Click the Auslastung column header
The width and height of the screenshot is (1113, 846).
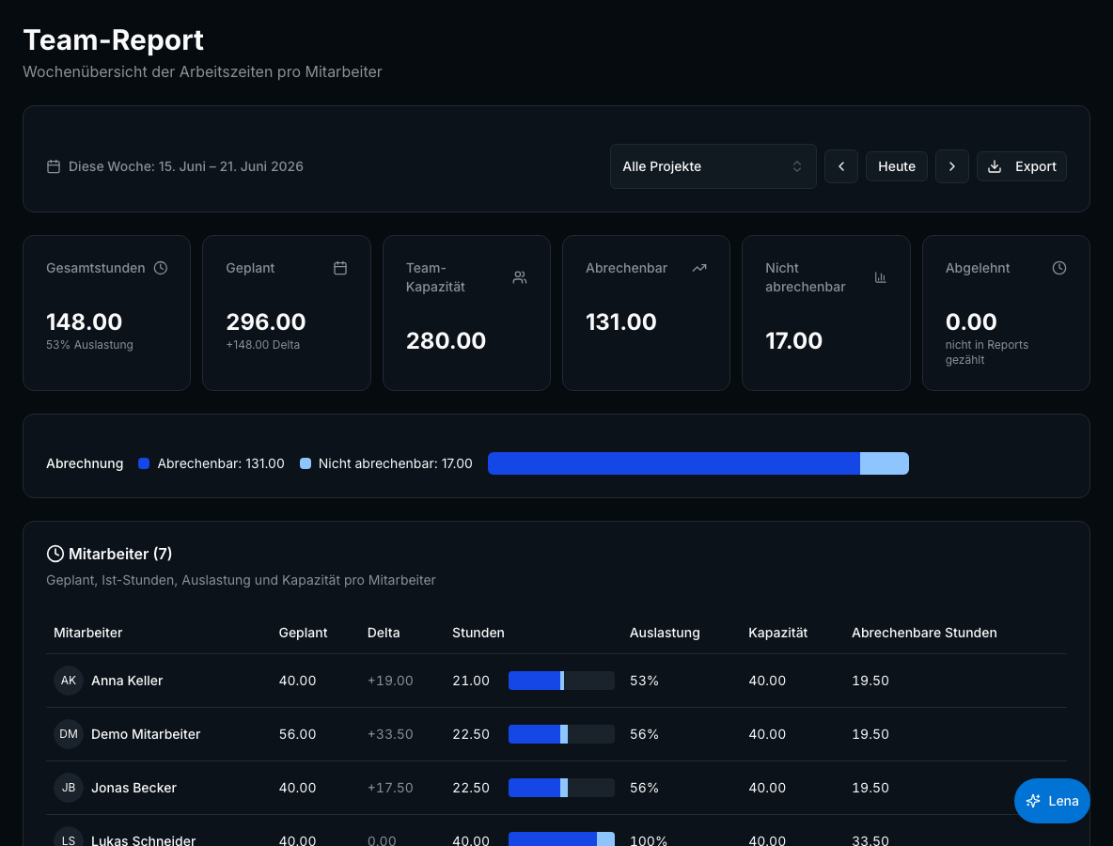pos(665,633)
